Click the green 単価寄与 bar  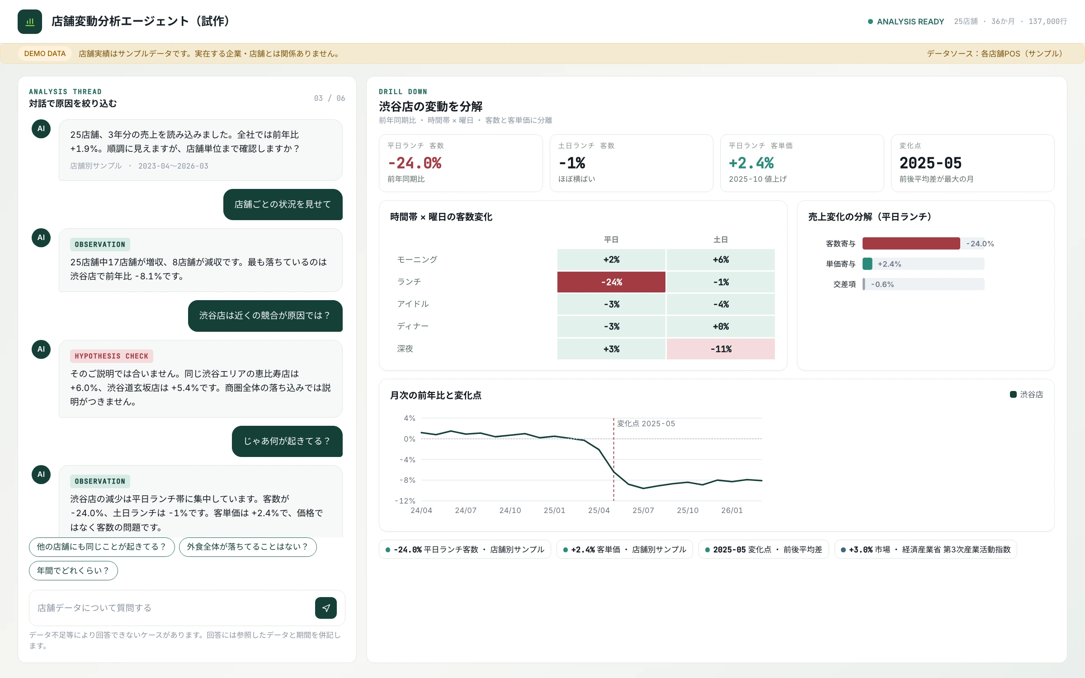(x=867, y=264)
